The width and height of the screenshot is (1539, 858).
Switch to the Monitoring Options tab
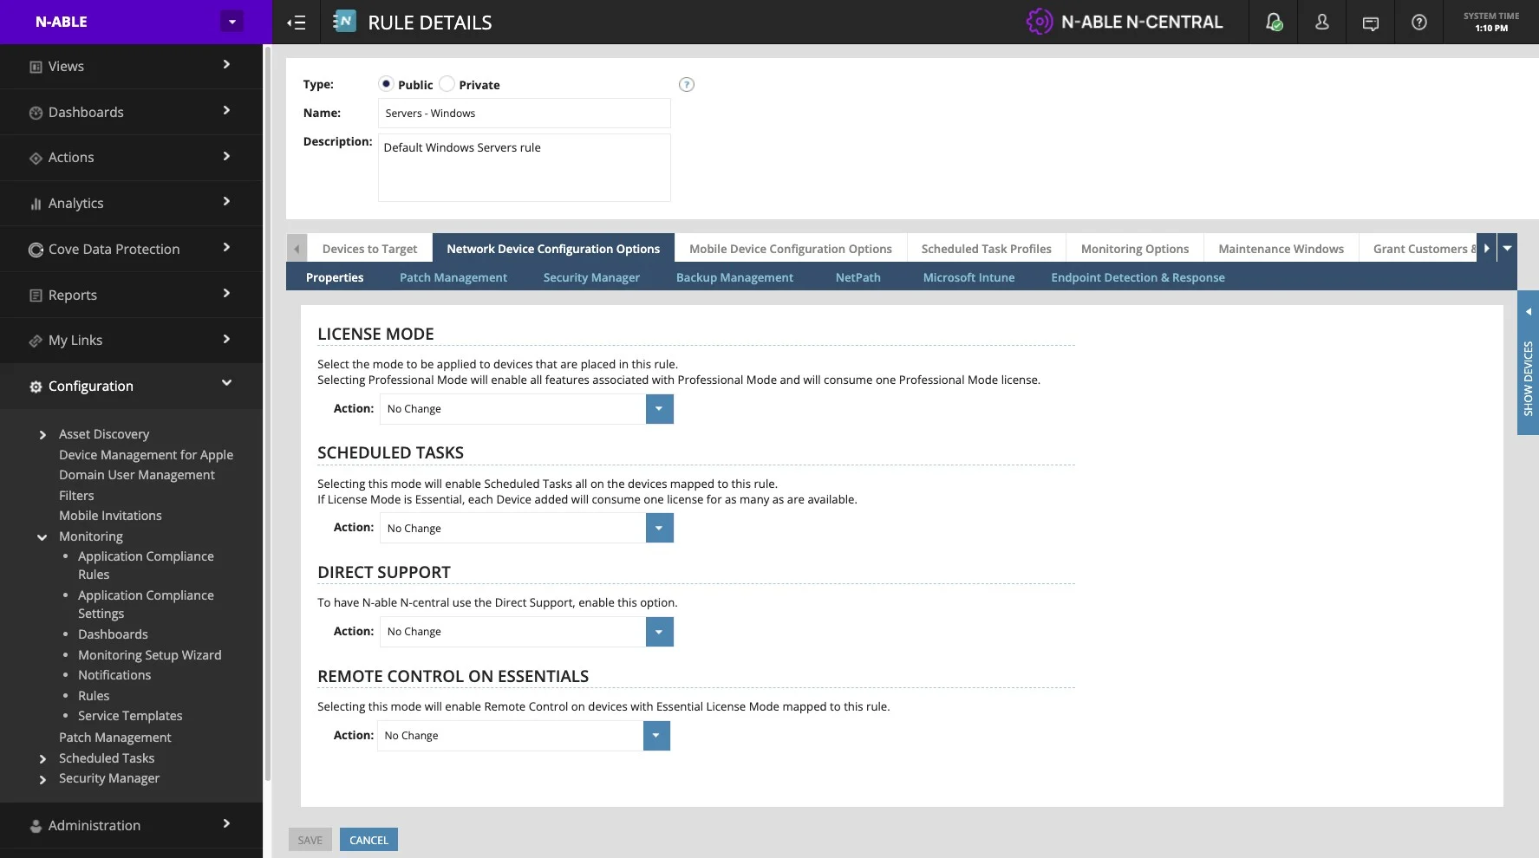(x=1135, y=249)
